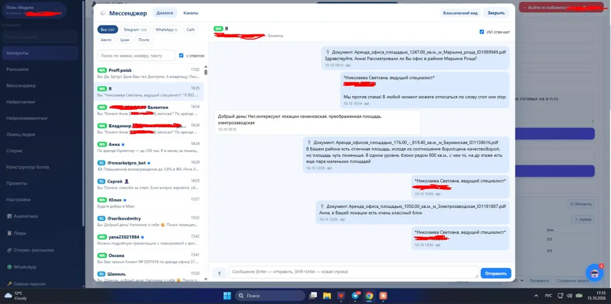Open the robot chat assistant bubble
This screenshot has height=304, width=611.
pos(594,273)
